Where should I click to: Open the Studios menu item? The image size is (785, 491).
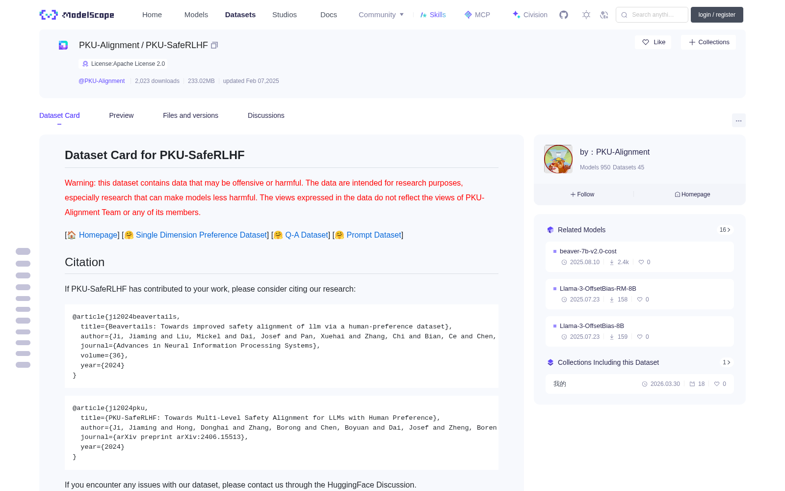point(285,15)
